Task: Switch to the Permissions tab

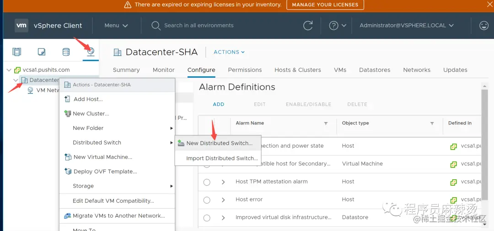Action: pos(245,70)
